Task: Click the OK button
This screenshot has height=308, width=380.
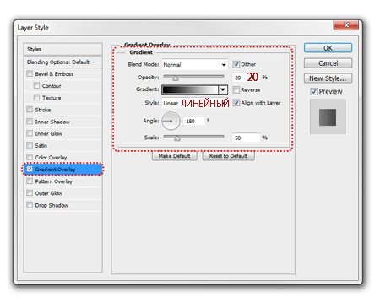Action: pyautogui.click(x=328, y=48)
